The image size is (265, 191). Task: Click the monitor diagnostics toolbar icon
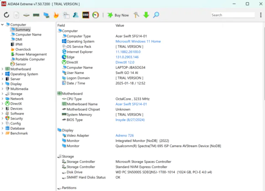point(46,15)
